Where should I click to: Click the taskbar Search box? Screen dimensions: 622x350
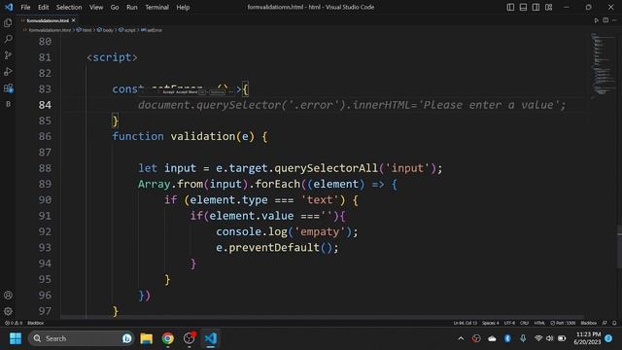81,338
